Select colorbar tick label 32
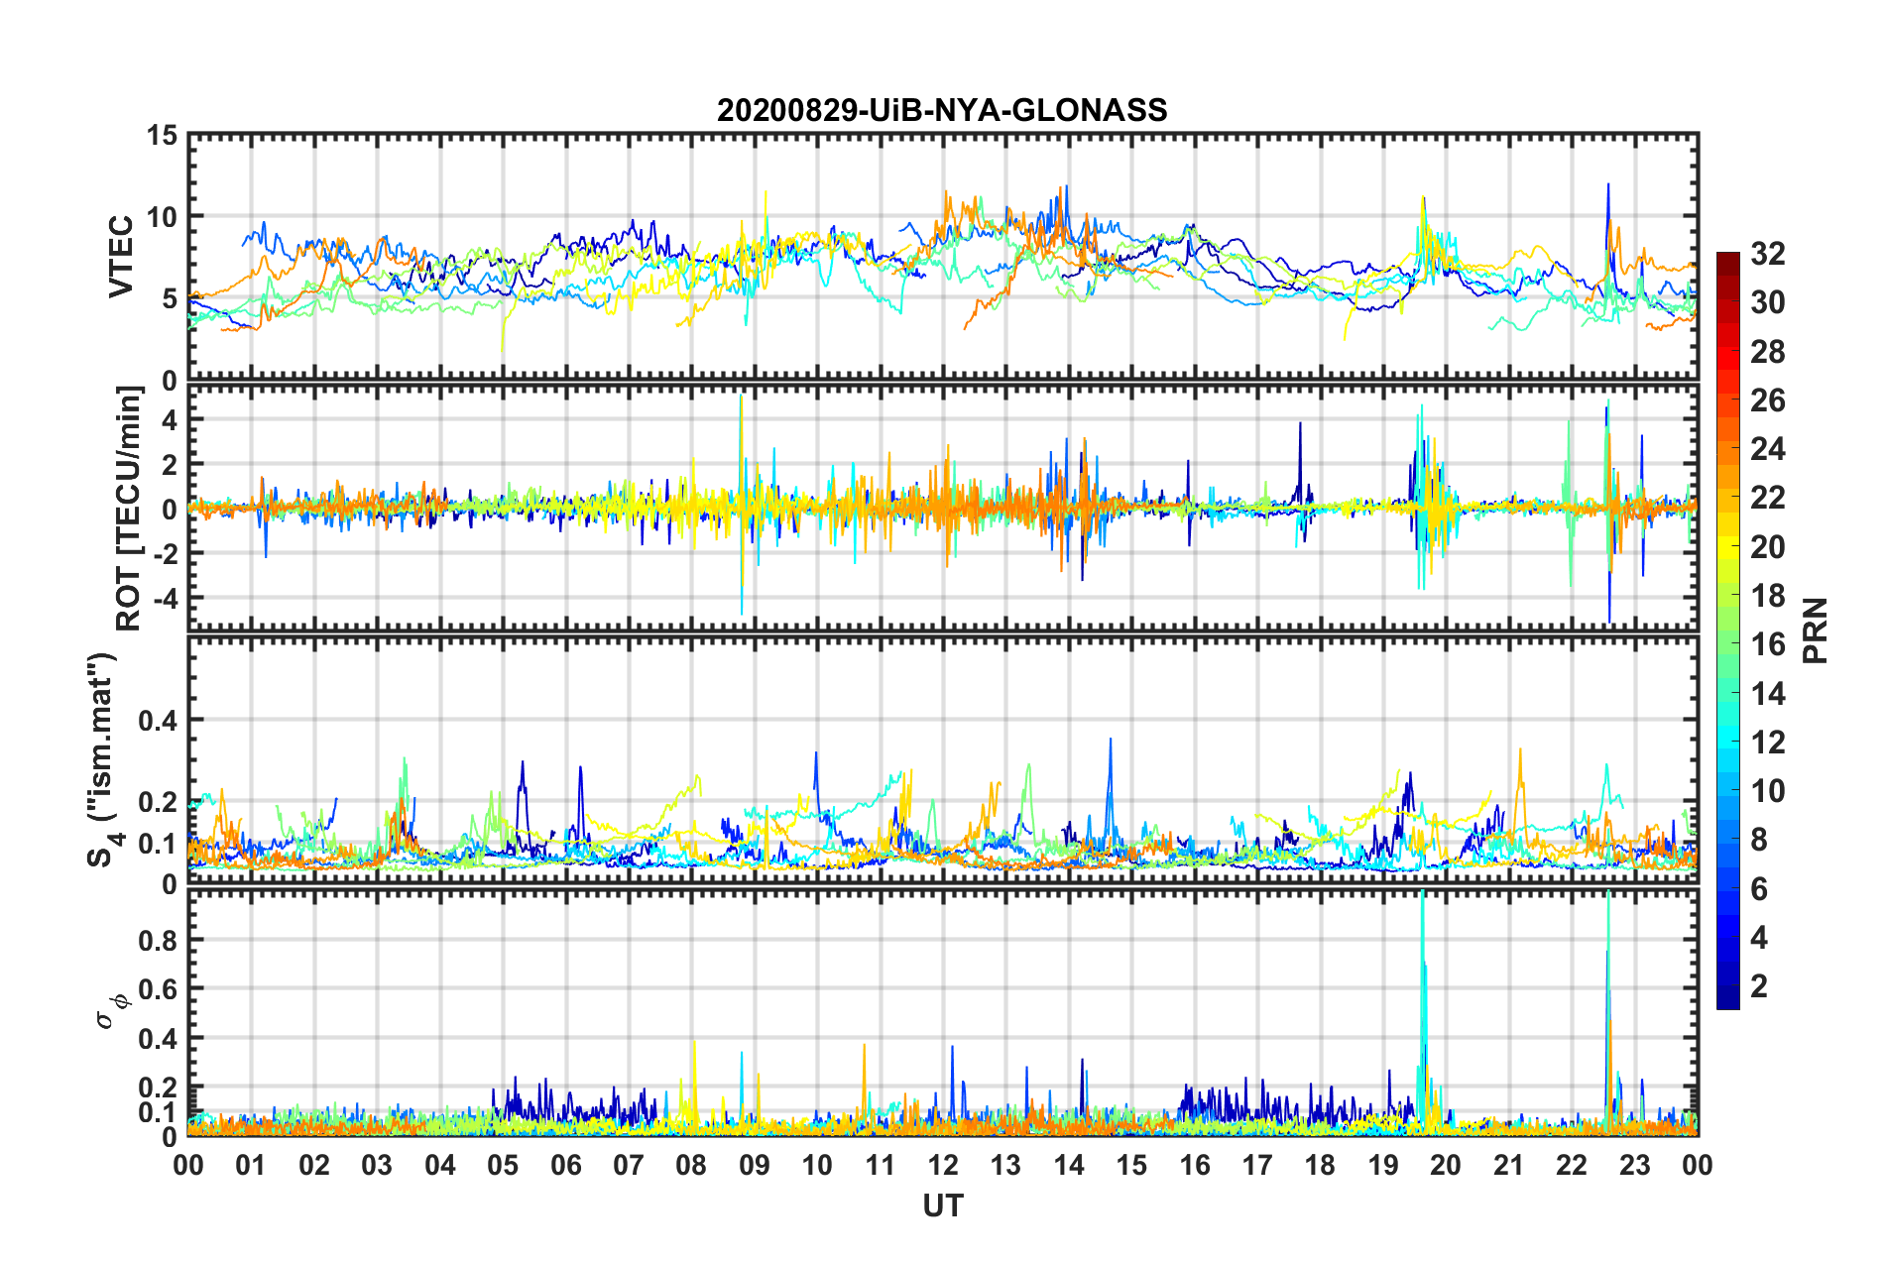This screenshot has height=1261, width=1886. point(1767,254)
